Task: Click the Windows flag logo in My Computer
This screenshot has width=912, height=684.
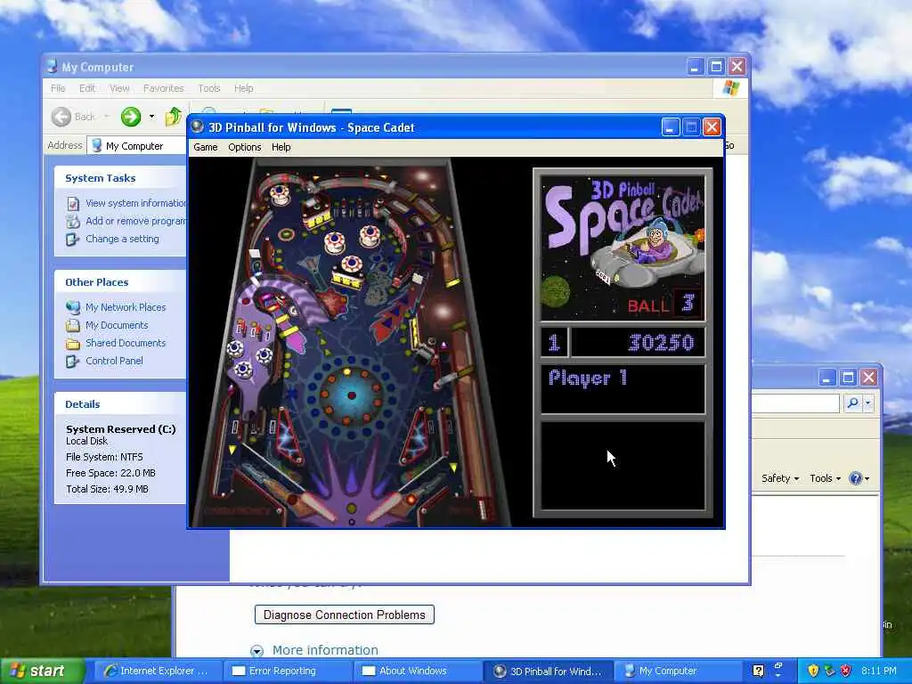Action: pos(730,88)
